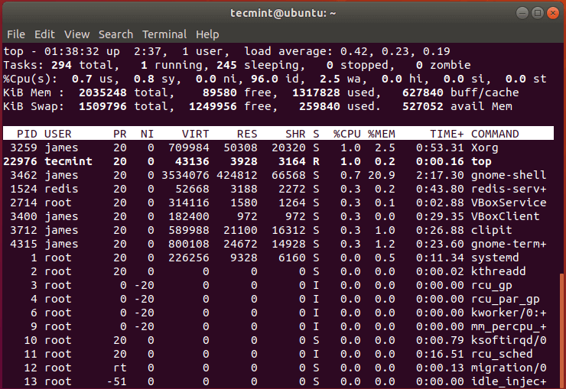Open the Help menu

(207, 34)
